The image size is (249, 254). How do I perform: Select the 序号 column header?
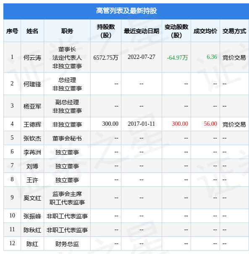[x=12, y=31]
